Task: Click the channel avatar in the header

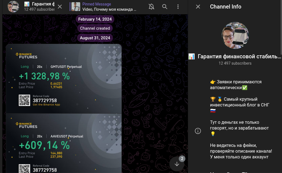Action: 13,7
